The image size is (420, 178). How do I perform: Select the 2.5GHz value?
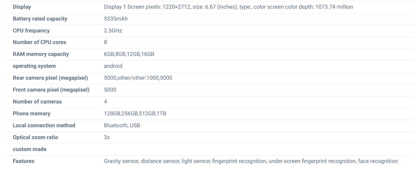point(113,31)
